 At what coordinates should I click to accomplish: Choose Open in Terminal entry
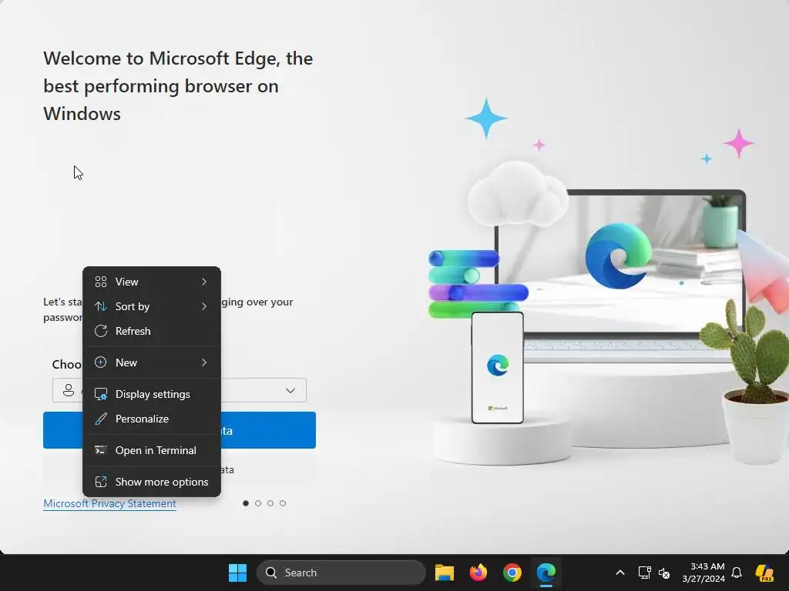pyautogui.click(x=152, y=451)
